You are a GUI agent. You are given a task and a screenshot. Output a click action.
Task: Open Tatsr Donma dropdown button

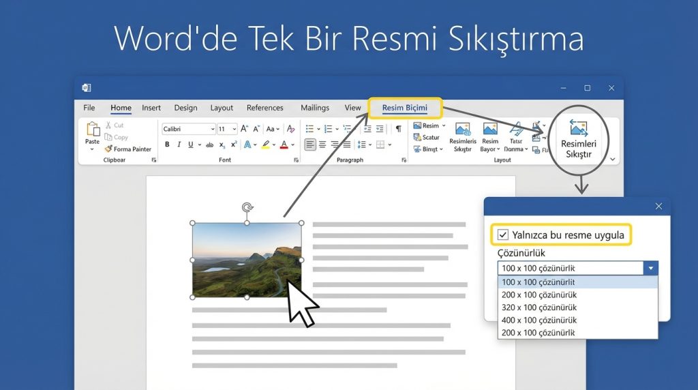(x=515, y=137)
